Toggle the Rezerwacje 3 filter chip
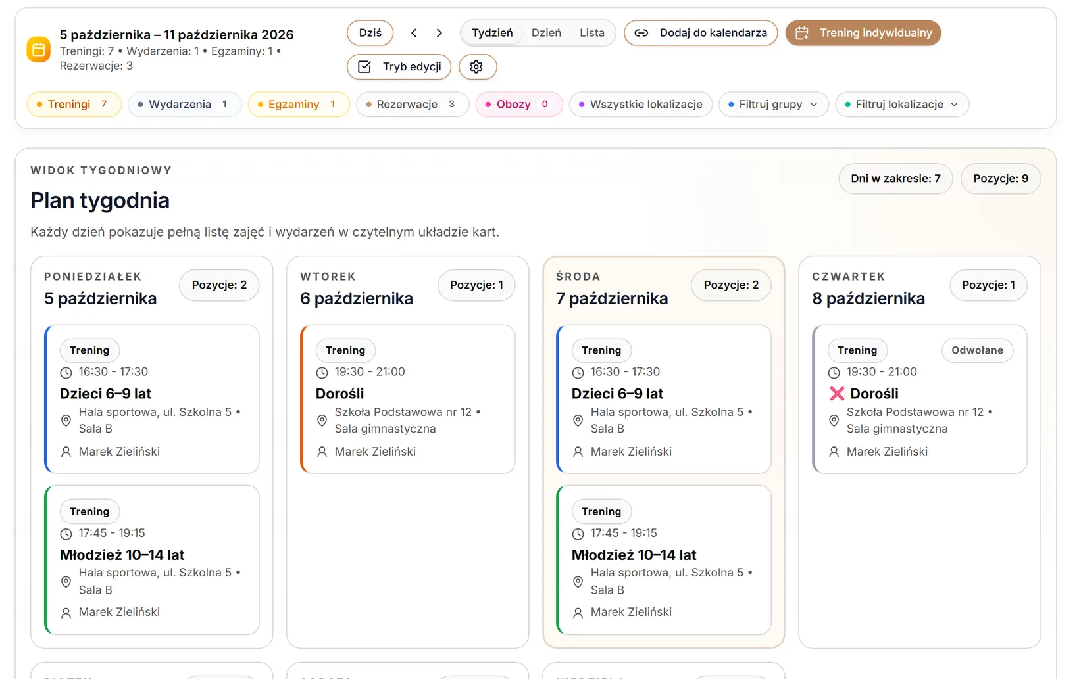This screenshot has height=679, width=1079. 413,104
